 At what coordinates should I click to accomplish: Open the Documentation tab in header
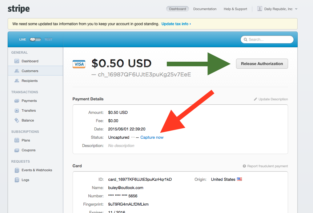(x=205, y=9)
